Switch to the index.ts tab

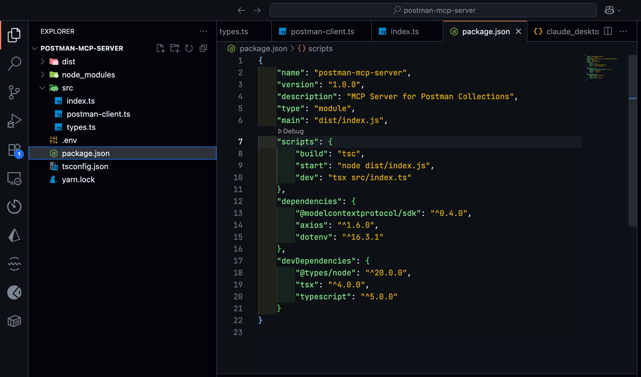click(x=407, y=32)
